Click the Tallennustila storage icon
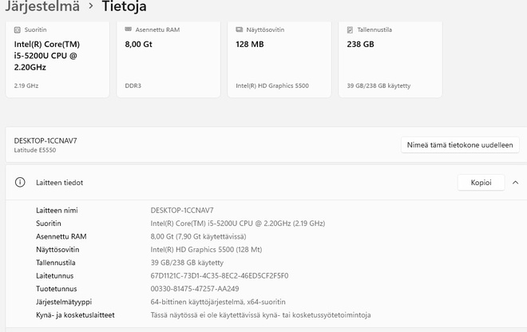Image resolution: width=527 pixels, height=332 pixels. coord(350,30)
